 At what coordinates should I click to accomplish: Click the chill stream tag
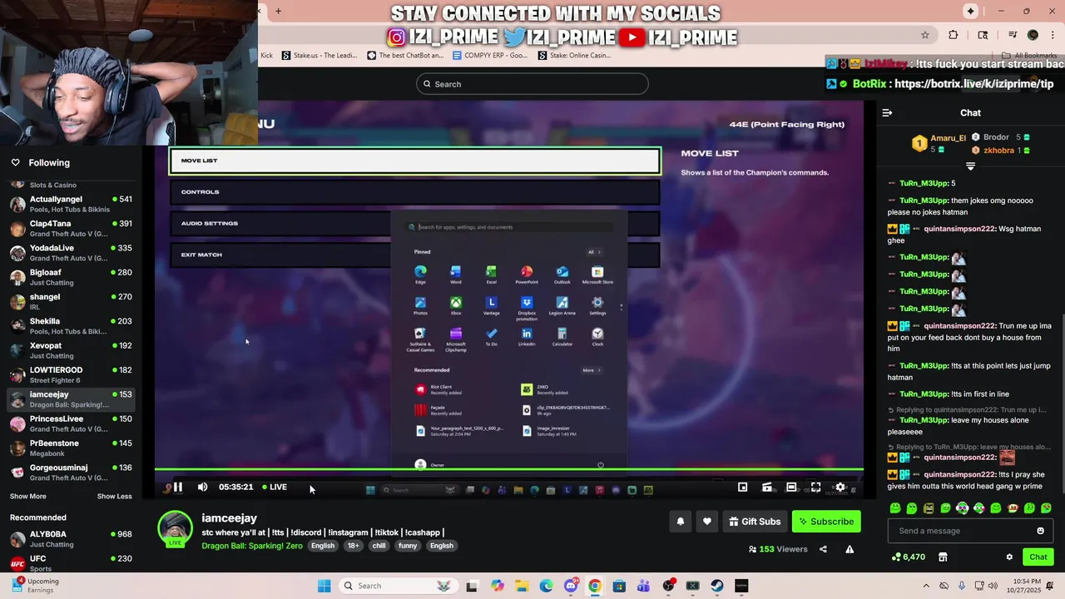(379, 546)
